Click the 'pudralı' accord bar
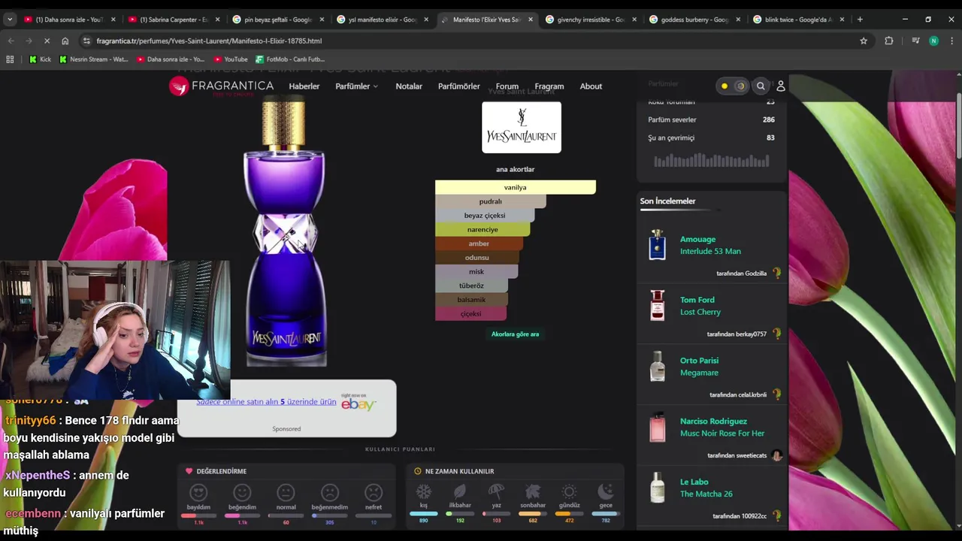Image resolution: width=962 pixels, height=541 pixels. point(491,201)
